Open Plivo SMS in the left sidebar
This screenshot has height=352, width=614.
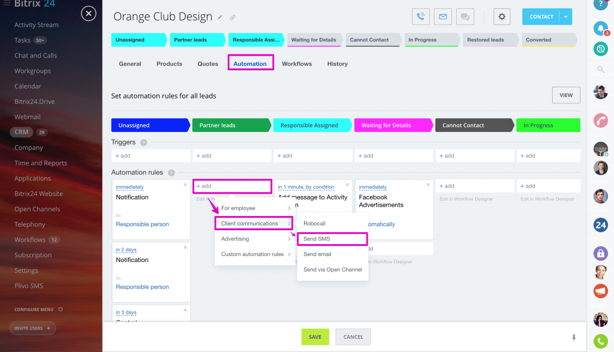click(29, 286)
